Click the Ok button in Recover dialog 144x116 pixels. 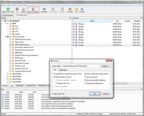pos(95,94)
